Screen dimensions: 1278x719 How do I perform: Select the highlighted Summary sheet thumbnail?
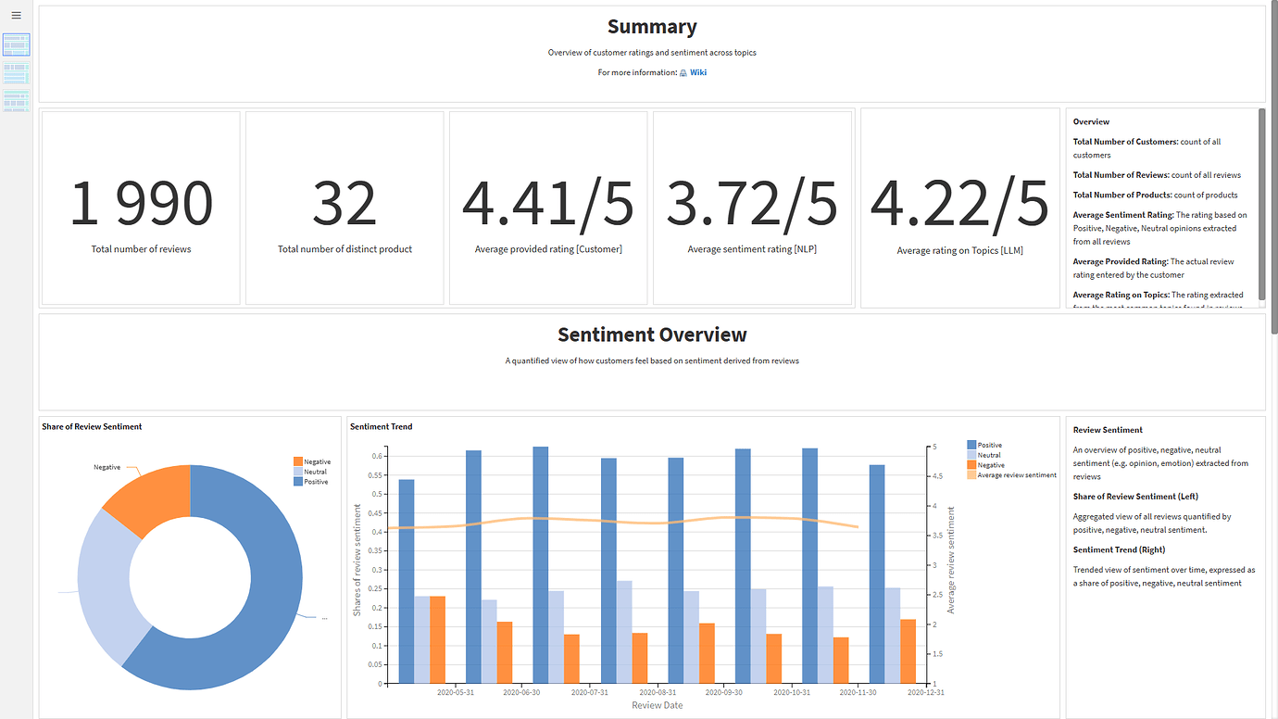(x=16, y=44)
